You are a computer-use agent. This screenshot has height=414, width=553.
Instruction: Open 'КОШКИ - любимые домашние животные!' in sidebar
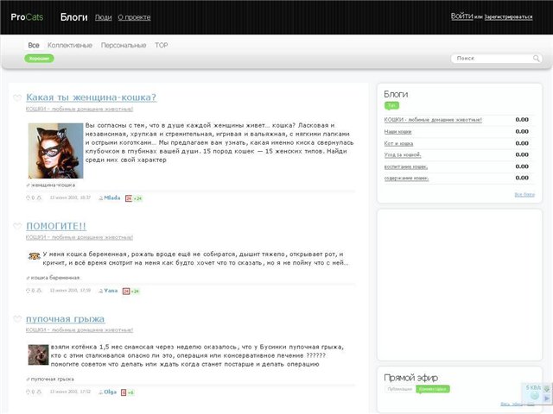(x=433, y=120)
